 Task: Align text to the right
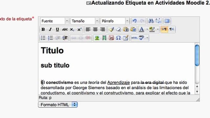[x=103, y=29]
